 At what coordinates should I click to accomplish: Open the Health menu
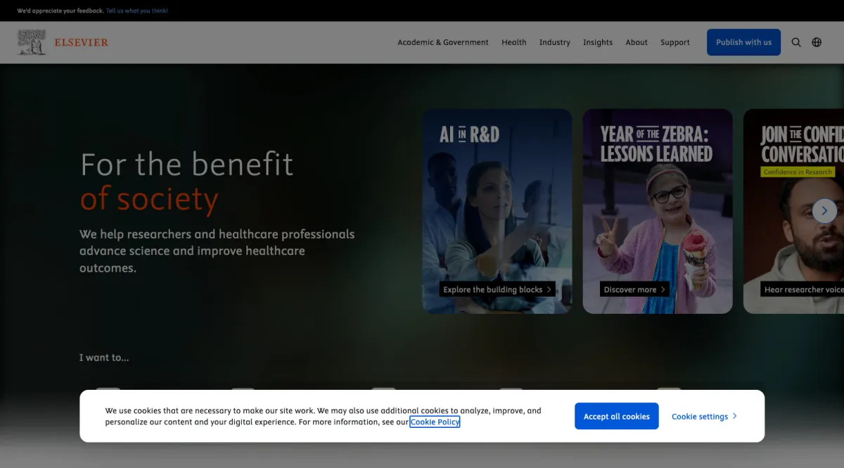514,42
